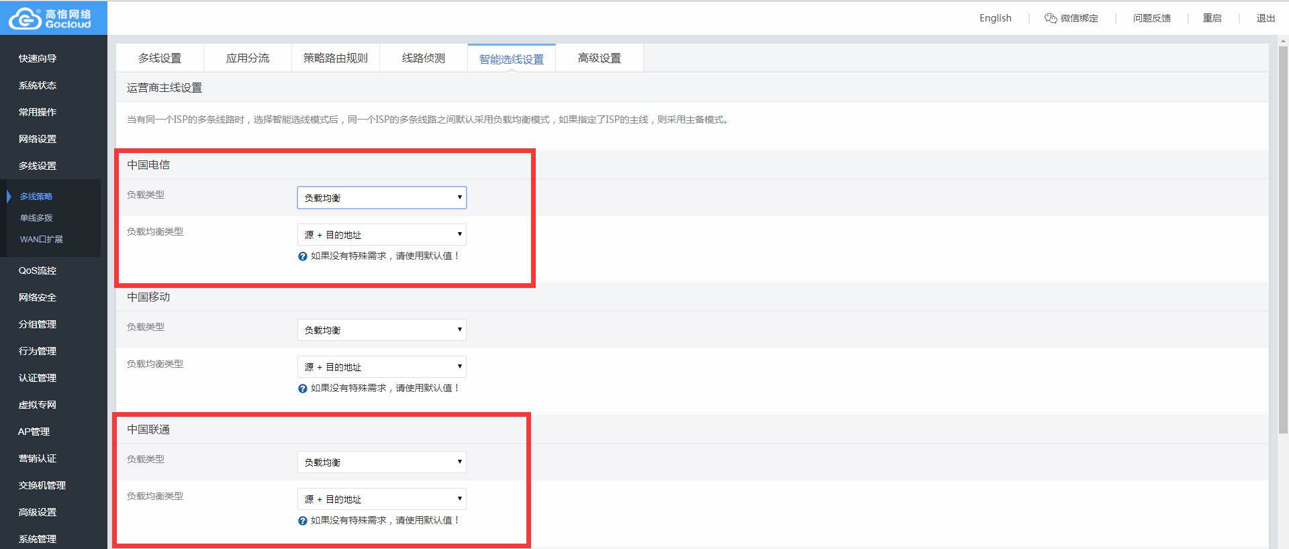The image size is (1289, 549).
Task: Click the help icon under 中国电信 hint
Action: point(303,256)
